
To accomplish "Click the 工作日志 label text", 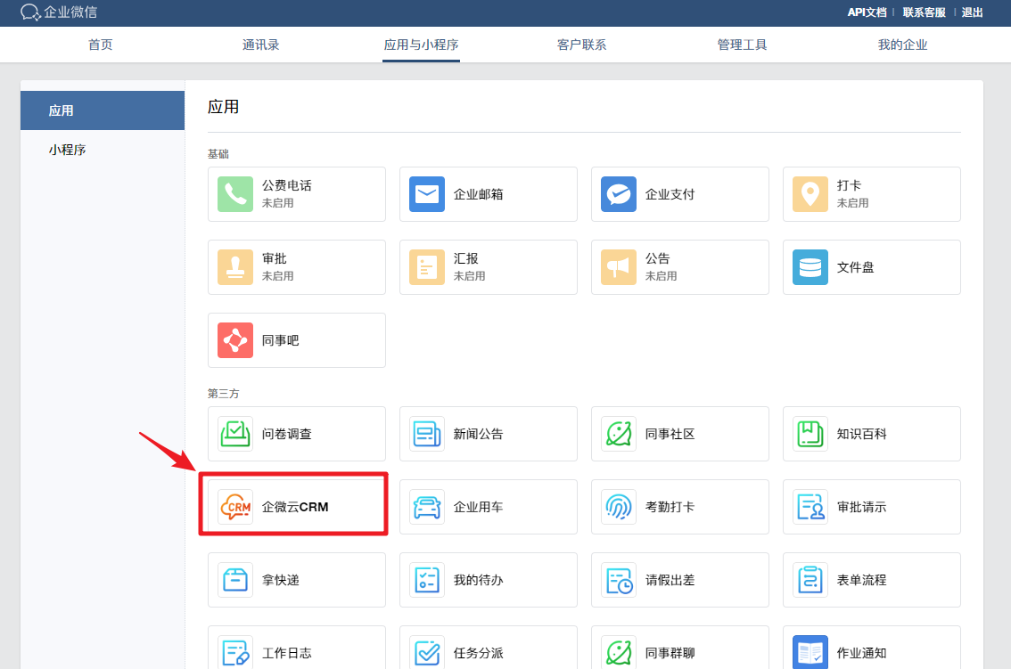I will click(287, 653).
